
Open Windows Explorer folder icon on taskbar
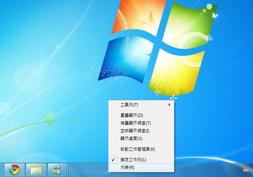[x=36, y=170]
